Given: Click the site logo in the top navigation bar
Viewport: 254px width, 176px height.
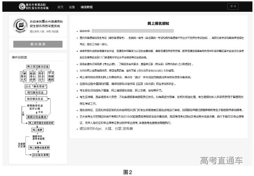Looking at the screenshot, I should [x=34, y=7].
